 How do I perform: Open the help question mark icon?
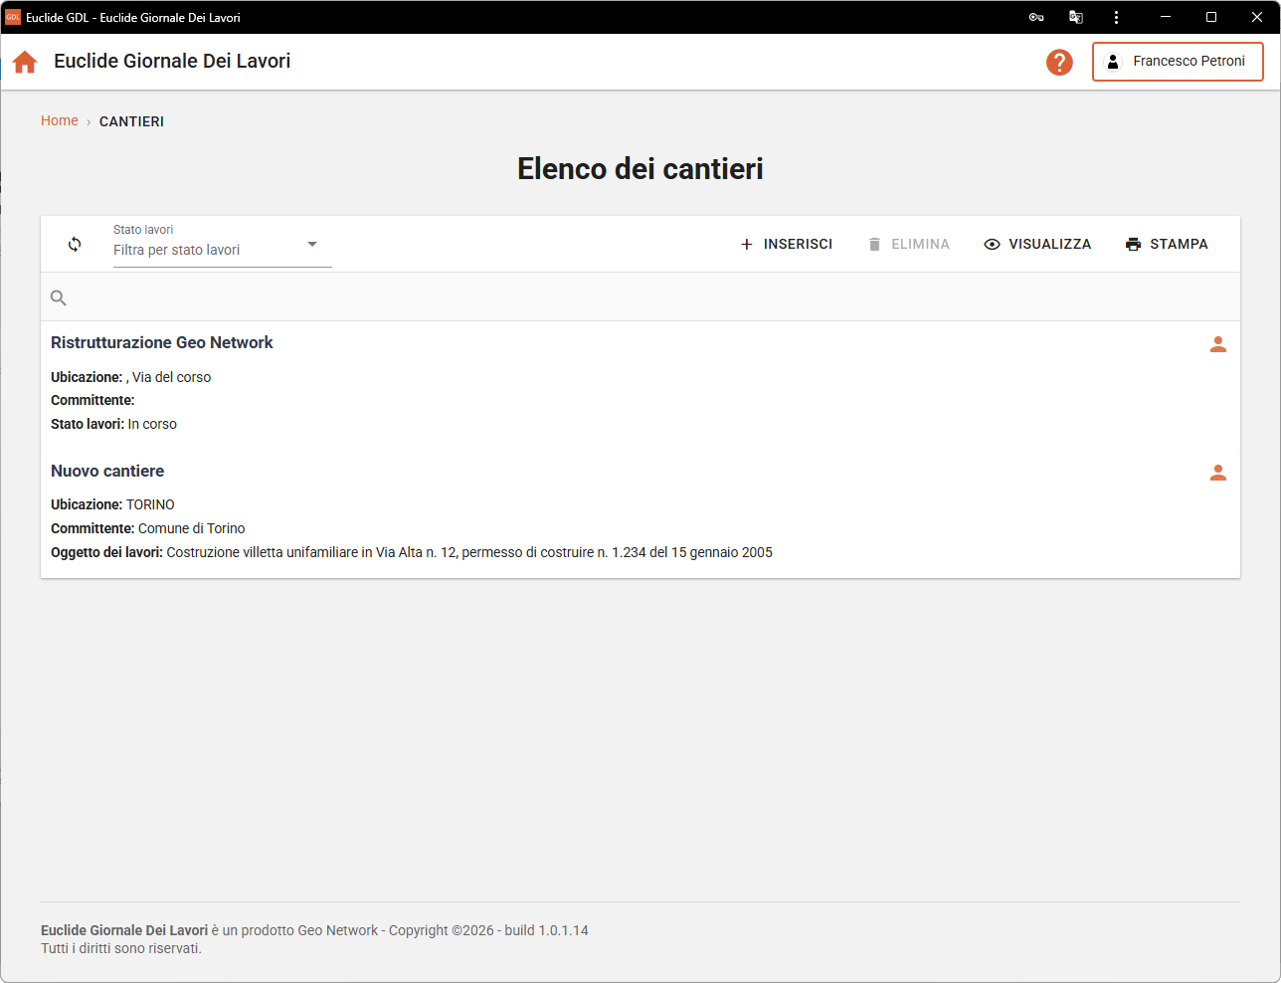pyautogui.click(x=1059, y=62)
